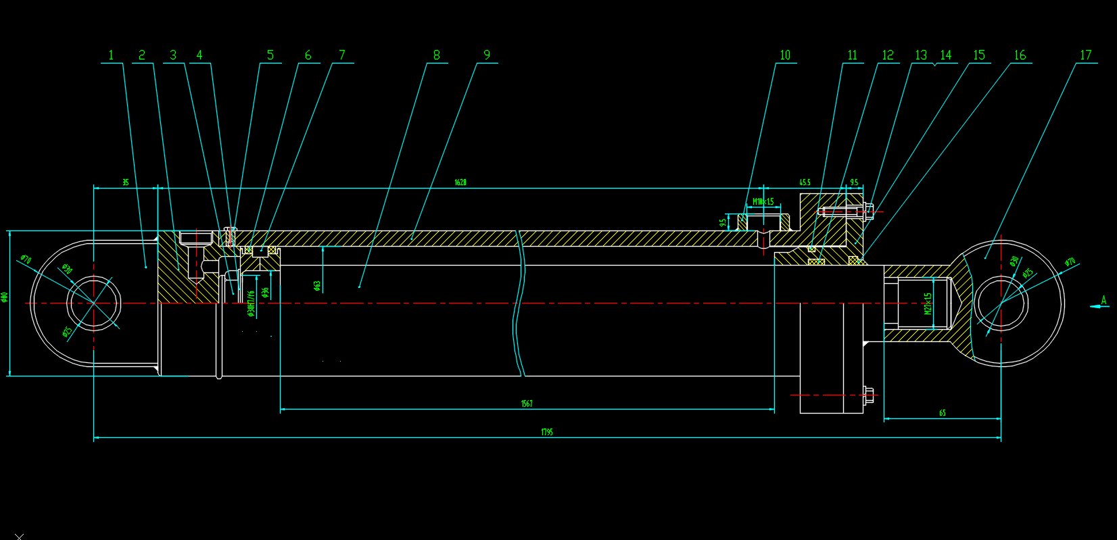
Task: Click the 1567 dimension text
Action: click(527, 403)
